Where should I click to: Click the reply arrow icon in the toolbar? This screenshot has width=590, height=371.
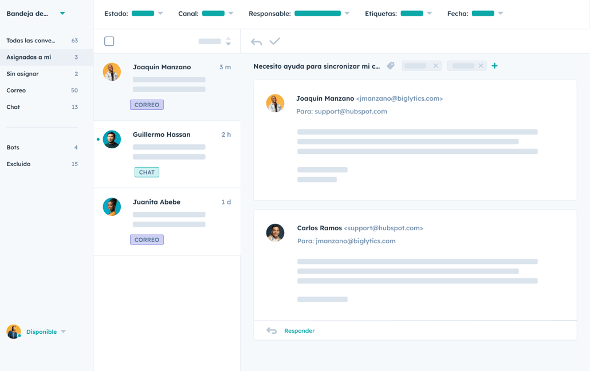coord(256,41)
